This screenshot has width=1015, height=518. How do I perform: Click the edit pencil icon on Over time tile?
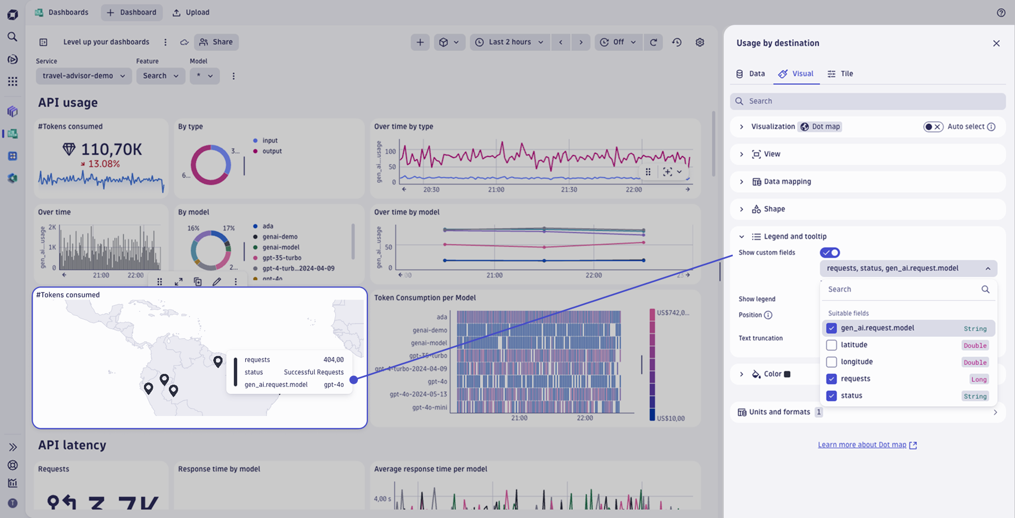(217, 282)
